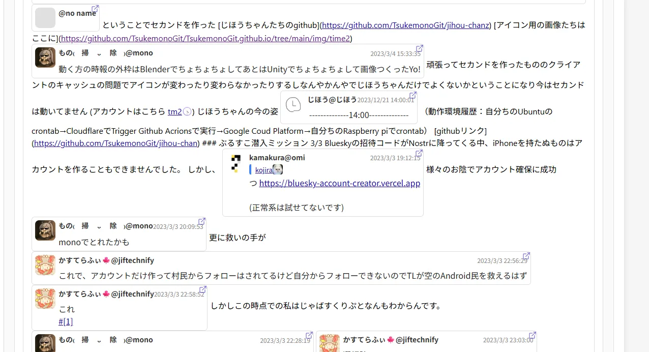Open the jihou-chanz GitHub link
The image size is (649, 352).
[x=405, y=25]
